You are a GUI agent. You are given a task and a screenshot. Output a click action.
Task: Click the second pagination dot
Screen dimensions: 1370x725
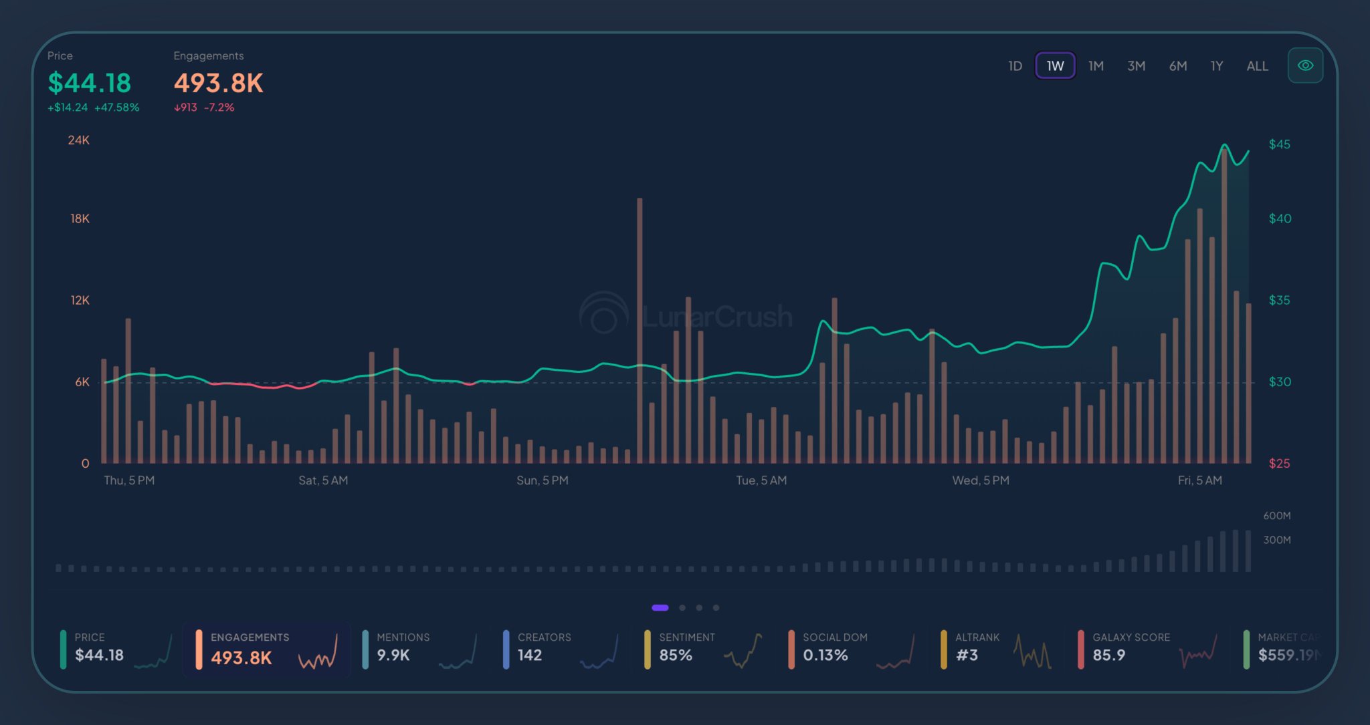pos(682,607)
